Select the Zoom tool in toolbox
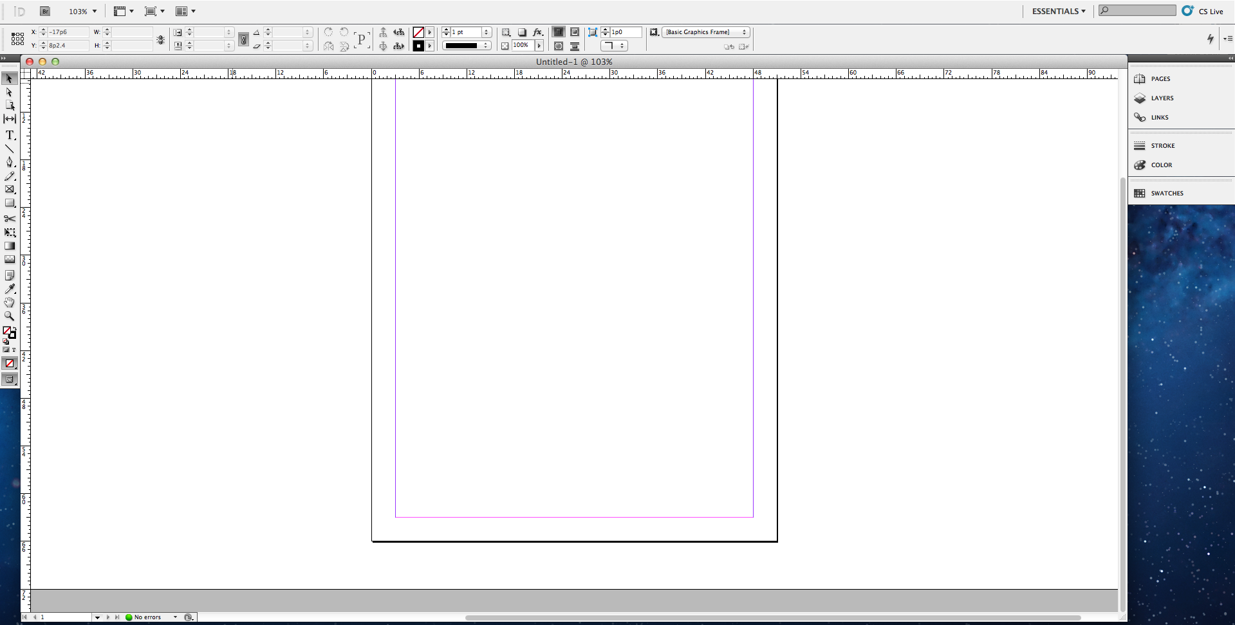This screenshot has height=625, width=1235. [x=10, y=316]
